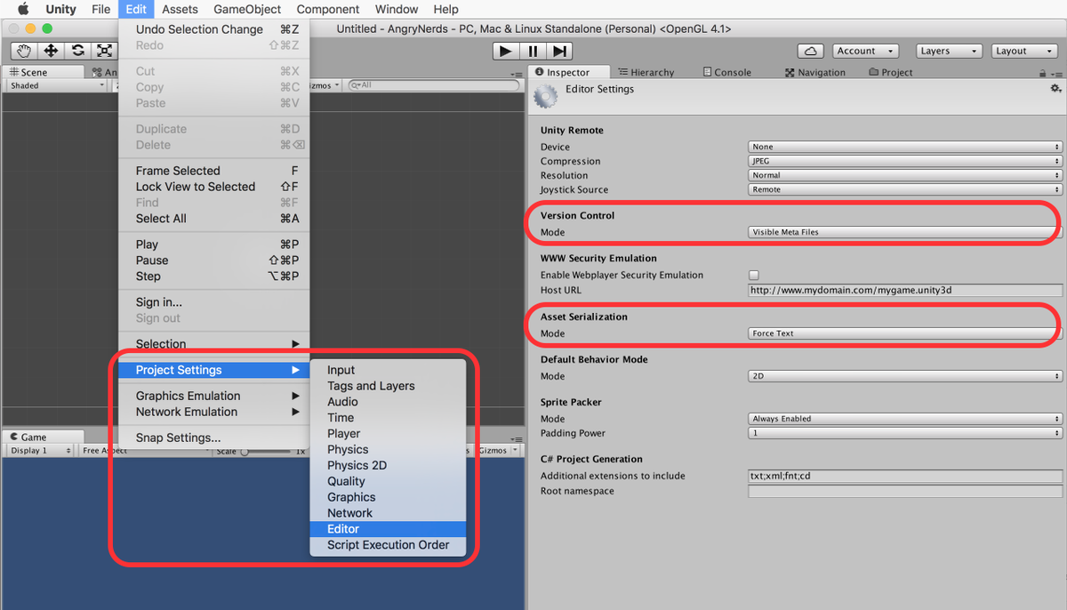Expand the Selection submenu
Screen dimensions: 1067x610
point(214,344)
